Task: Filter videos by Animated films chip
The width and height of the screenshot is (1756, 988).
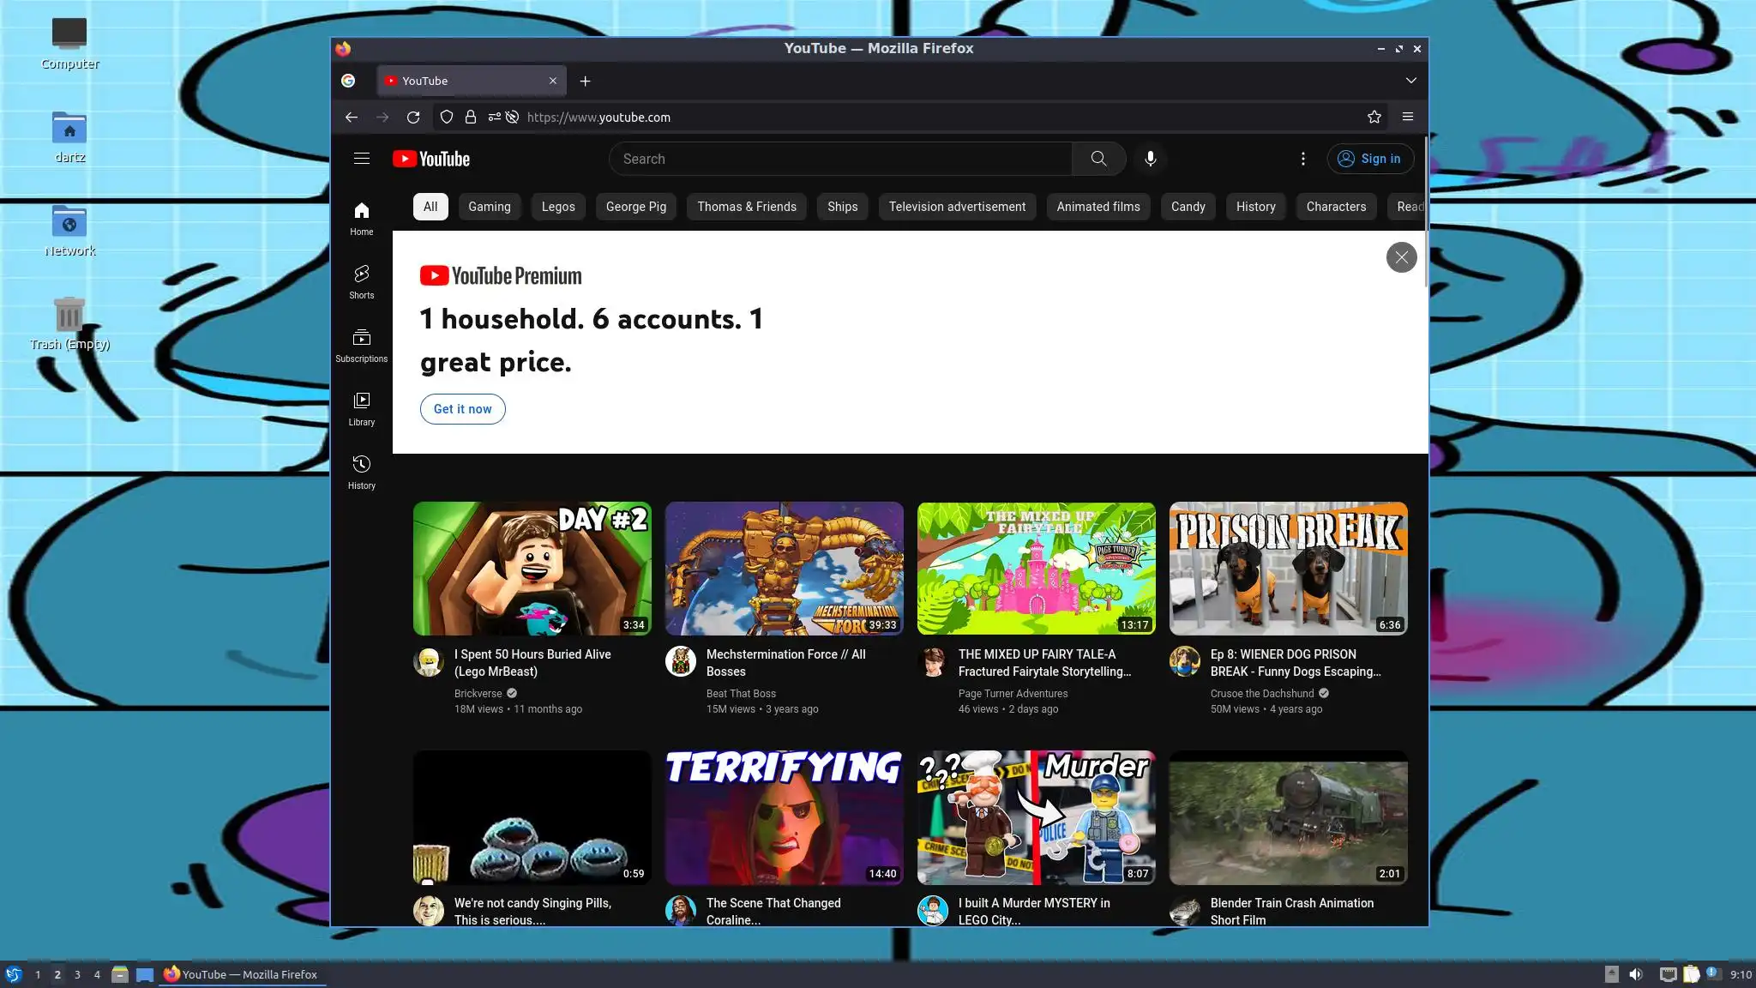Action: (x=1097, y=207)
